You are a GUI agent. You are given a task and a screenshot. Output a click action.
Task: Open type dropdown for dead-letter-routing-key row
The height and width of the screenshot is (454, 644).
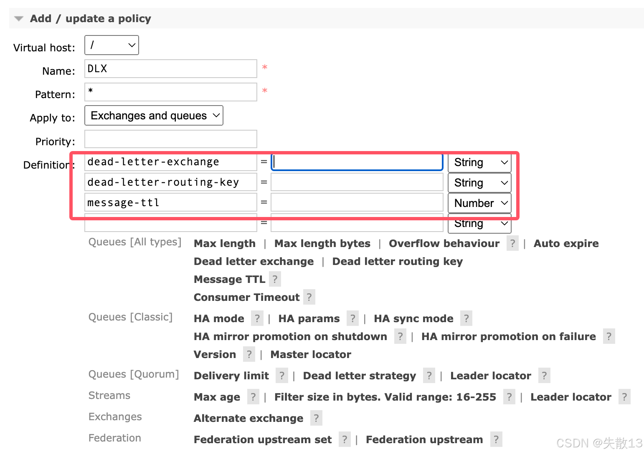[x=479, y=183]
